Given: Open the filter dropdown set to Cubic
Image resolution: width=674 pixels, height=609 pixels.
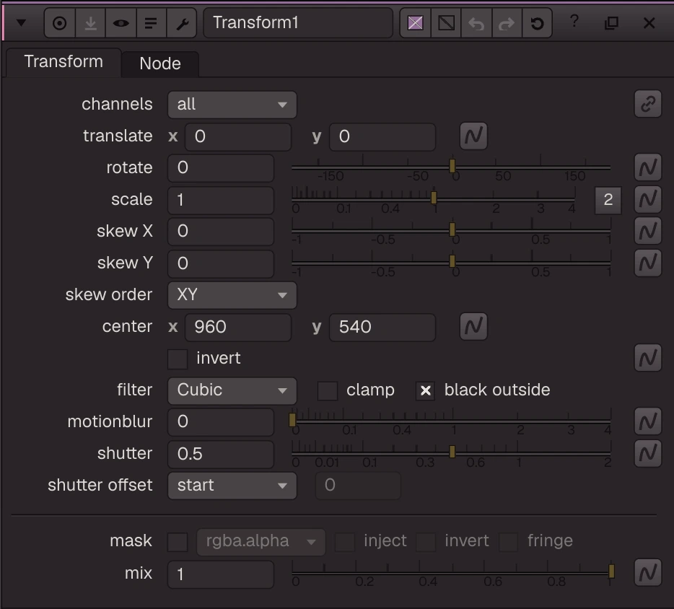Looking at the screenshot, I should [x=232, y=390].
